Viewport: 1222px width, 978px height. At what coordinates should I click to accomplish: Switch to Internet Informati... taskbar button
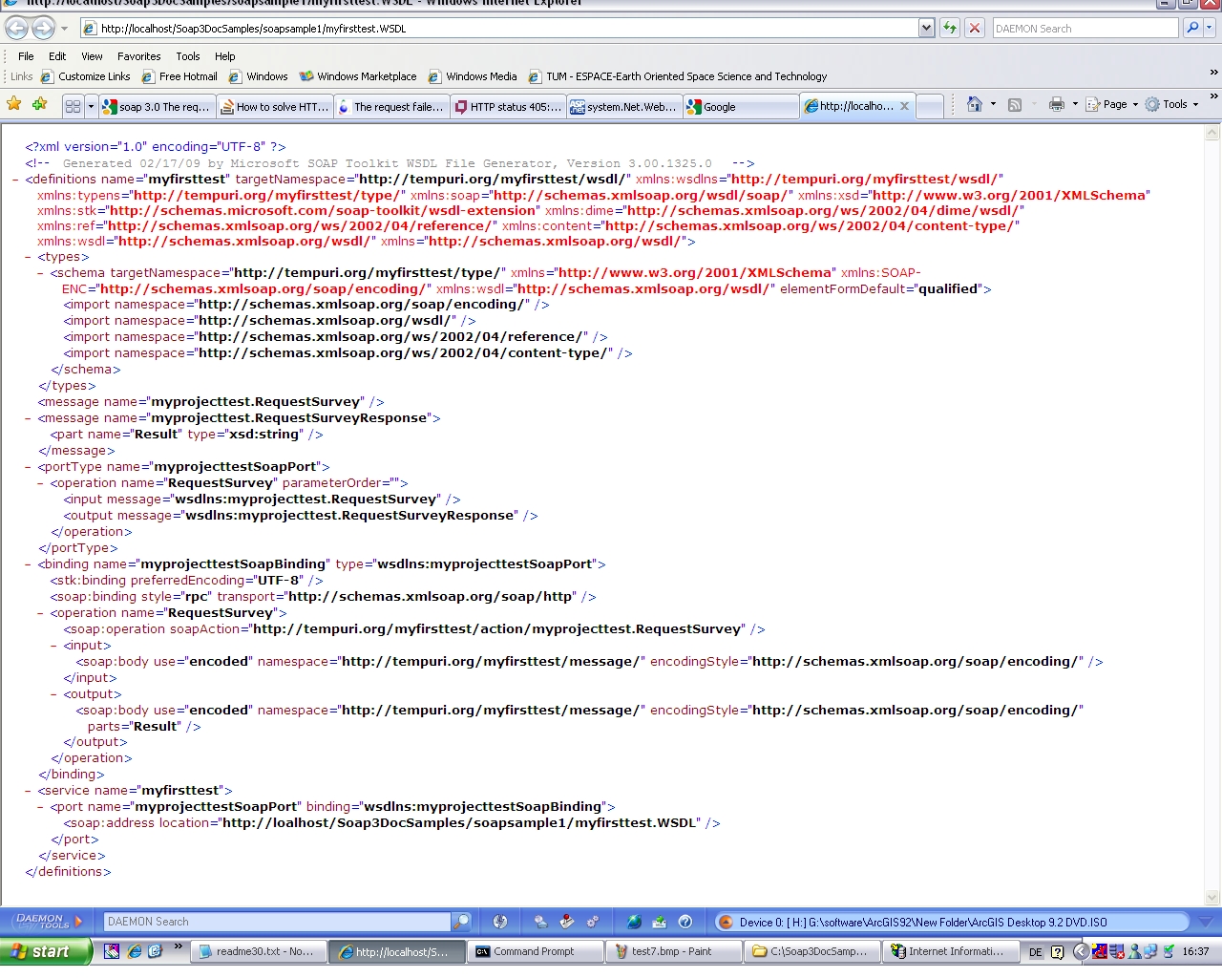tap(951, 951)
